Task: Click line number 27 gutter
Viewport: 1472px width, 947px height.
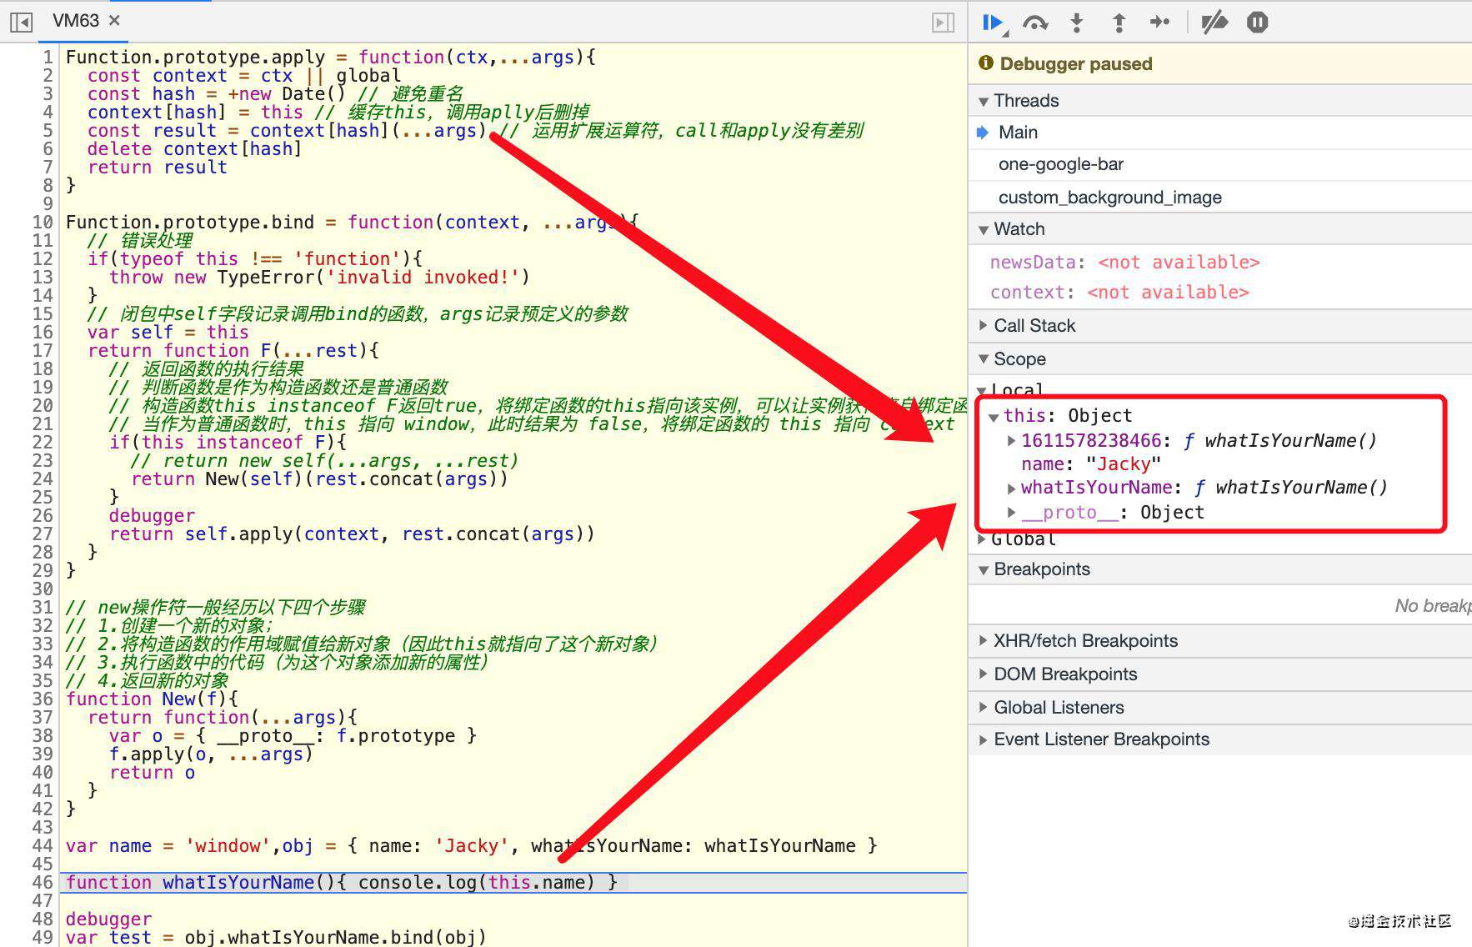Action: 43,534
